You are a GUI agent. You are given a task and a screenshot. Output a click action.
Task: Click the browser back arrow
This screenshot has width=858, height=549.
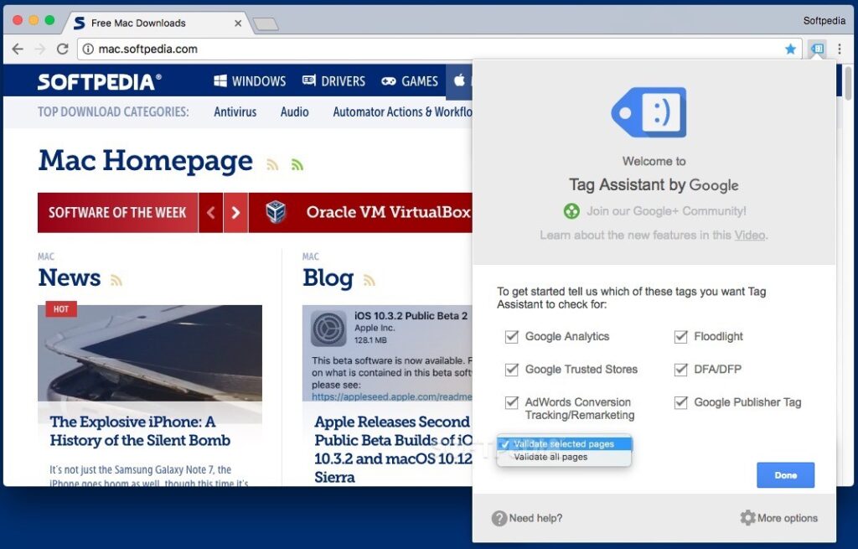[x=18, y=49]
